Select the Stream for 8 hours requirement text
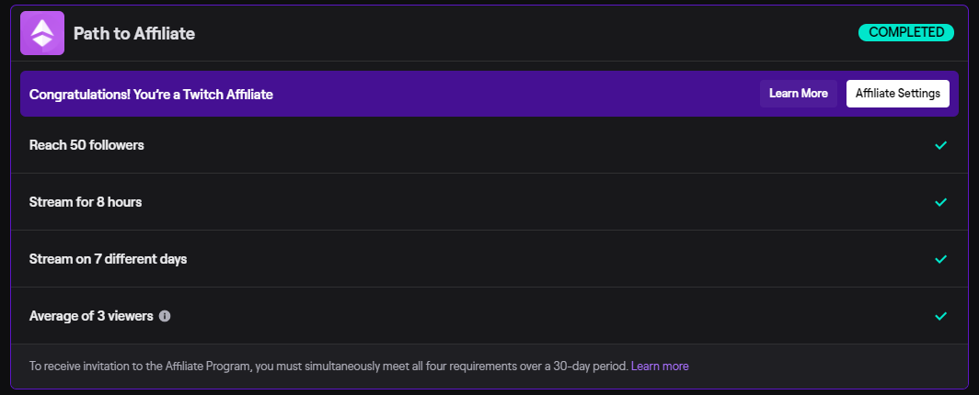This screenshot has width=979, height=395. click(x=86, y=202)
